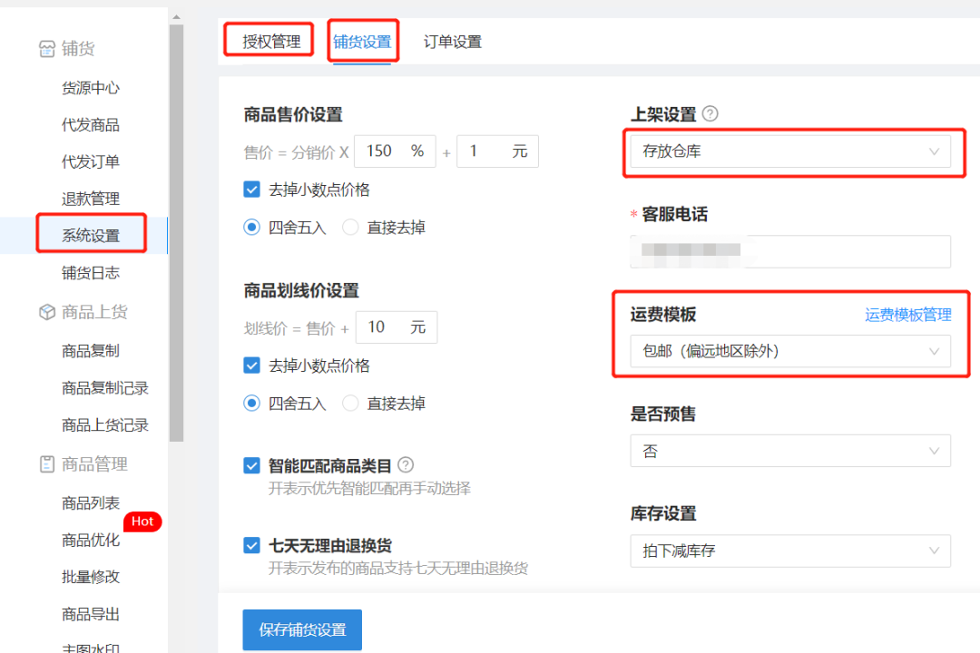Click the Hot badge beside 商品优化
The height and width of the screenshot is (653, 980).
click(x=142, y=521)
